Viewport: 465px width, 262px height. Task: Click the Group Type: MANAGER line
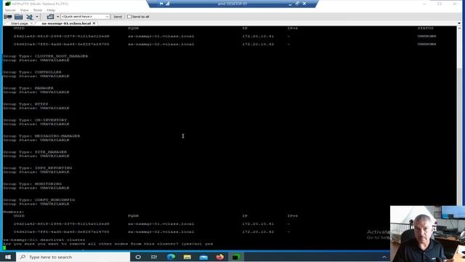pos(28,88)
